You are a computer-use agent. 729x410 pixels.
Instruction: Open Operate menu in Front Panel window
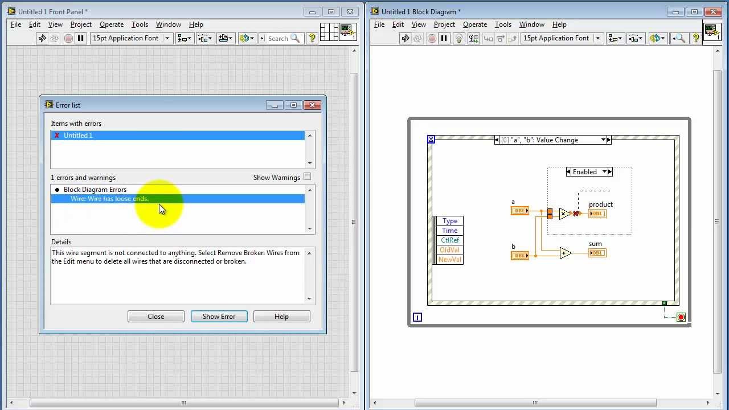point(112,24)
